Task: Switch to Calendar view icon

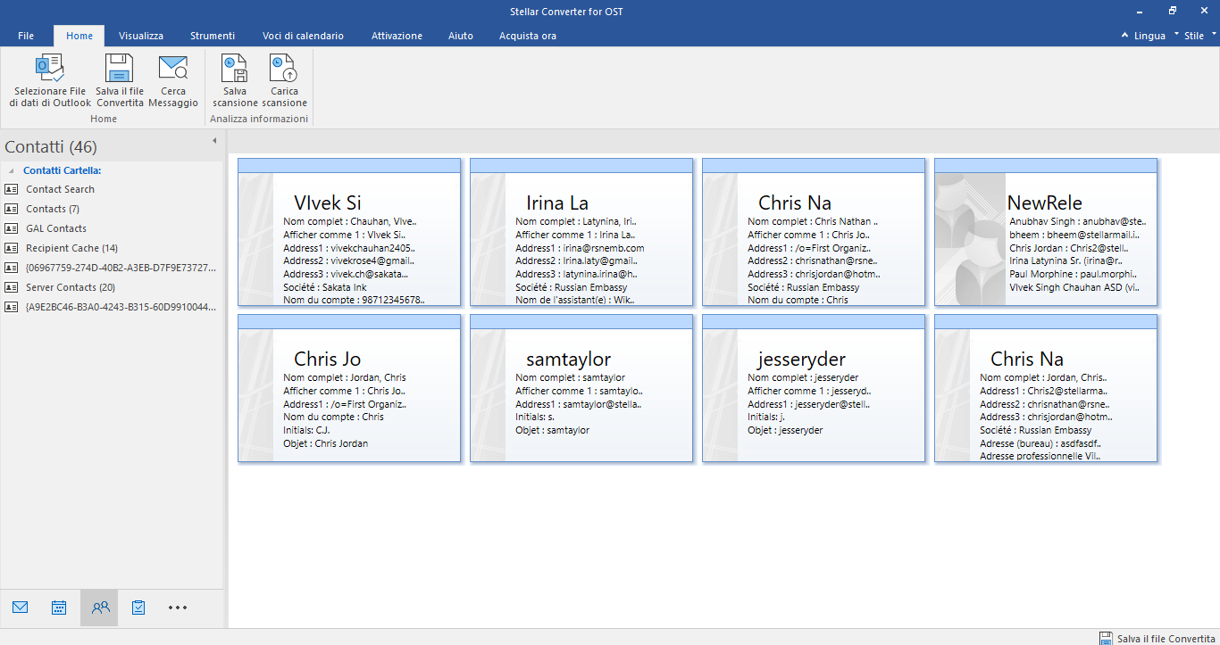Action: coord(59,608)
